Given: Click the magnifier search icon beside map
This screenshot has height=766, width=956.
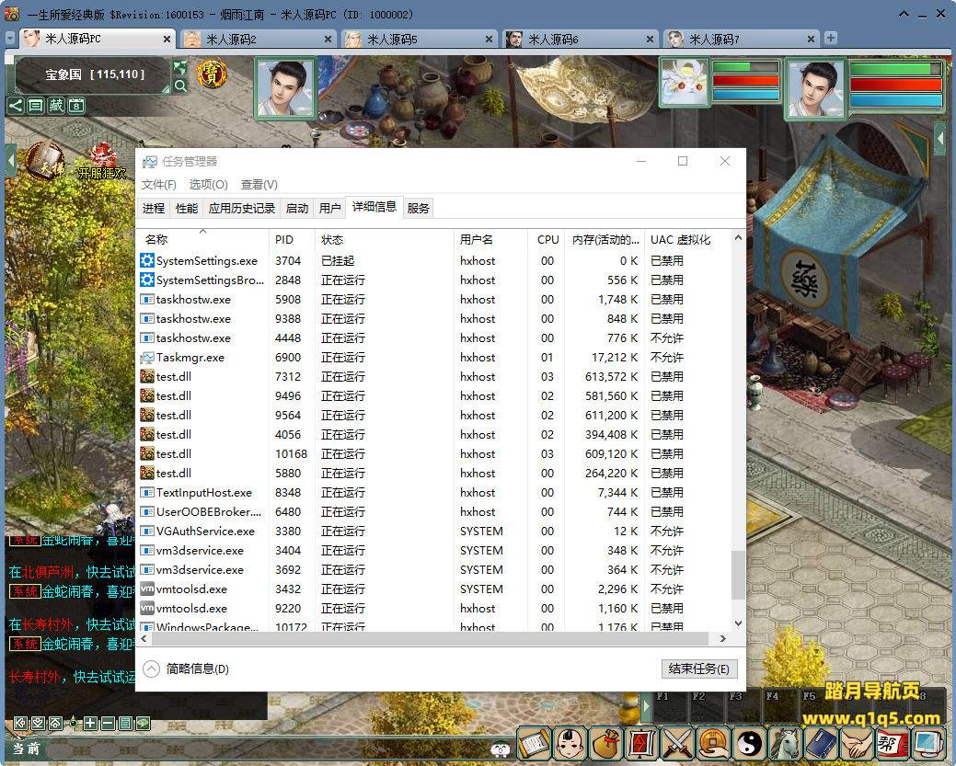Looking at the screenshot, I should click(x=180, y=86).
